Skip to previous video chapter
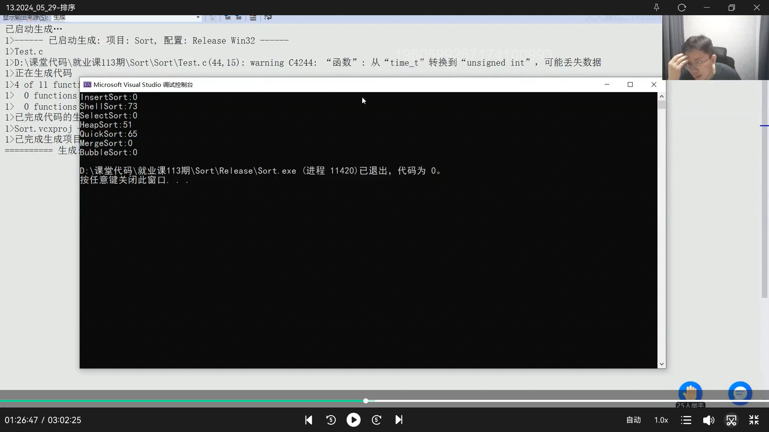The height and width of the screenshot is (432, 769). pyautogui.click(x=308, y=420)
